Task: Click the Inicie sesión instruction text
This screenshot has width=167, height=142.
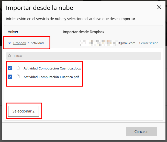Action: click(x=70, y=19)
